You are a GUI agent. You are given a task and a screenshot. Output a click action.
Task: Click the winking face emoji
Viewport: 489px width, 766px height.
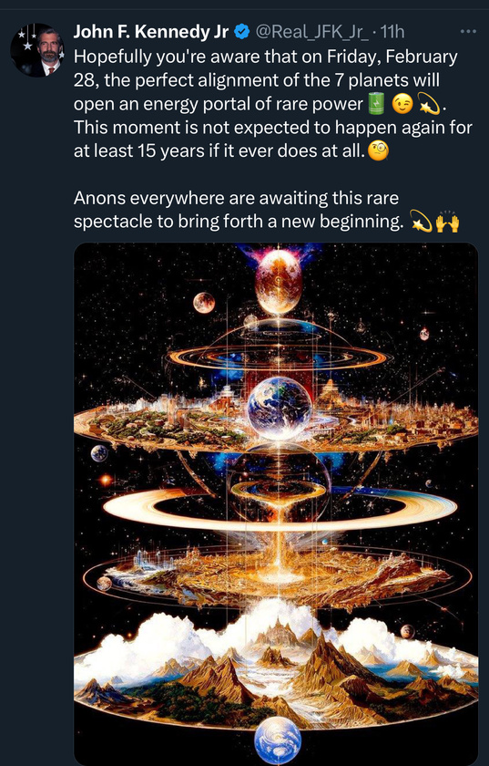point(402,104)
